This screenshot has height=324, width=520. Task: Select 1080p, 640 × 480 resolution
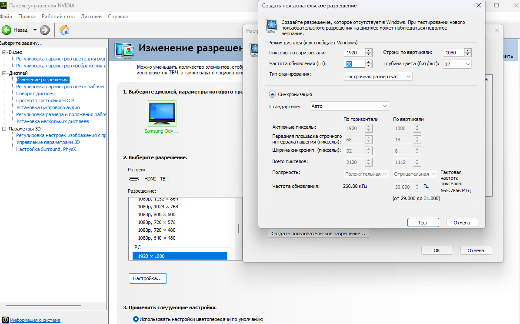[x=157, y=238]
